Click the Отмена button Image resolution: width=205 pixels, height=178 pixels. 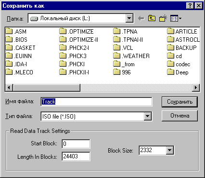(179, 116)
